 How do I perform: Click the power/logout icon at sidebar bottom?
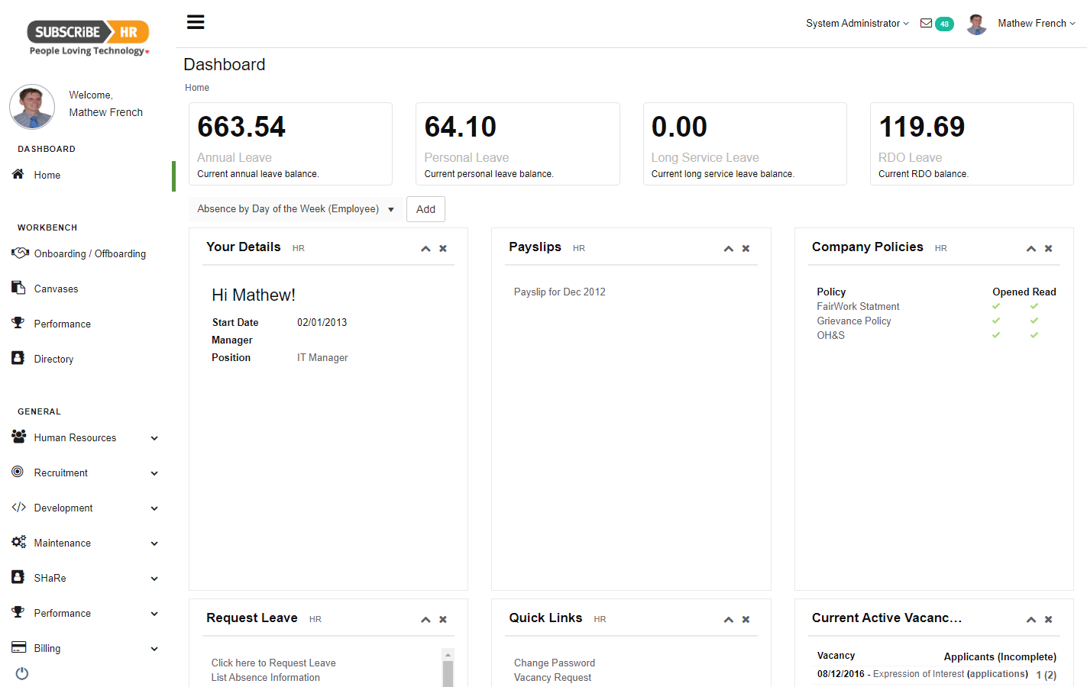pos(21,672)
